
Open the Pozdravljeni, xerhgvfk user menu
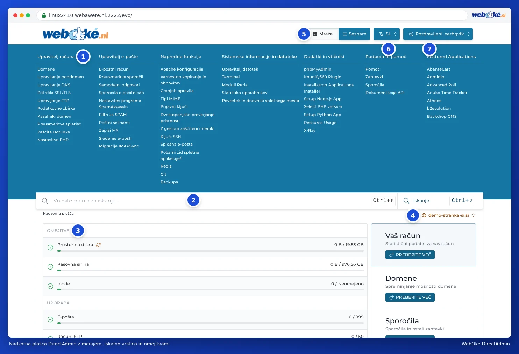[438, 34]
